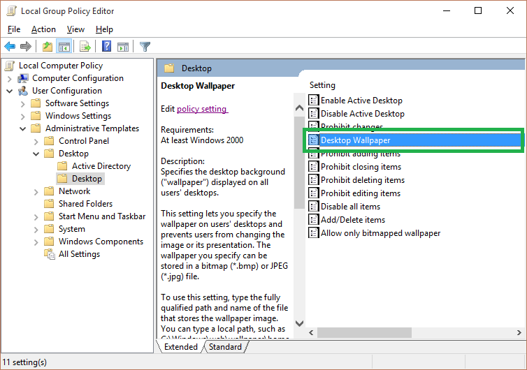Collapse the User Configuration node
Image resolution: width=527 pixels, height=370 pixels.
point(9,91)
